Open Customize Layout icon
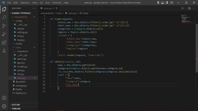The height and width of the screenshot is (111, 198). click(x=172, y=2)
